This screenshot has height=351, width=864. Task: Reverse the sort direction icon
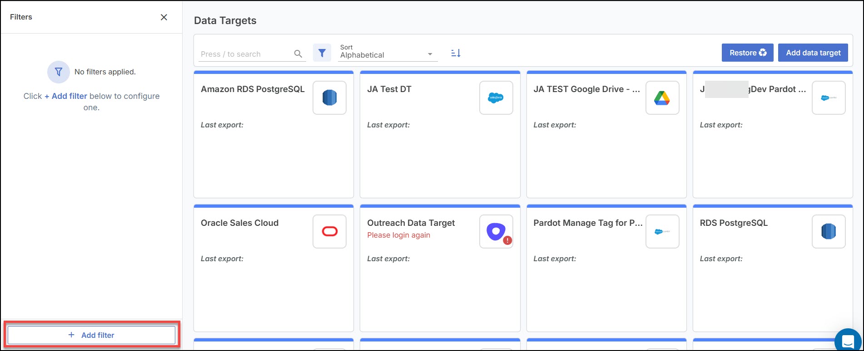pyautogui.click(x=456, y=53)
